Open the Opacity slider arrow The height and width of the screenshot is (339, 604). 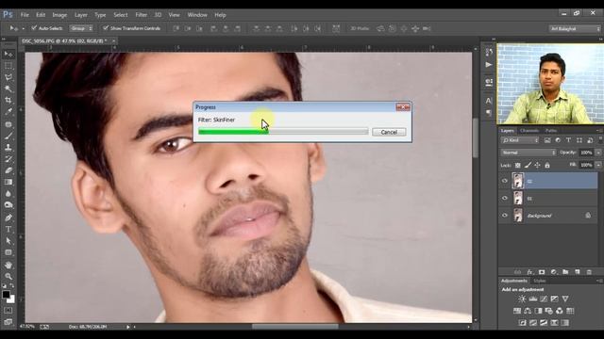click(x=598, y=153)
